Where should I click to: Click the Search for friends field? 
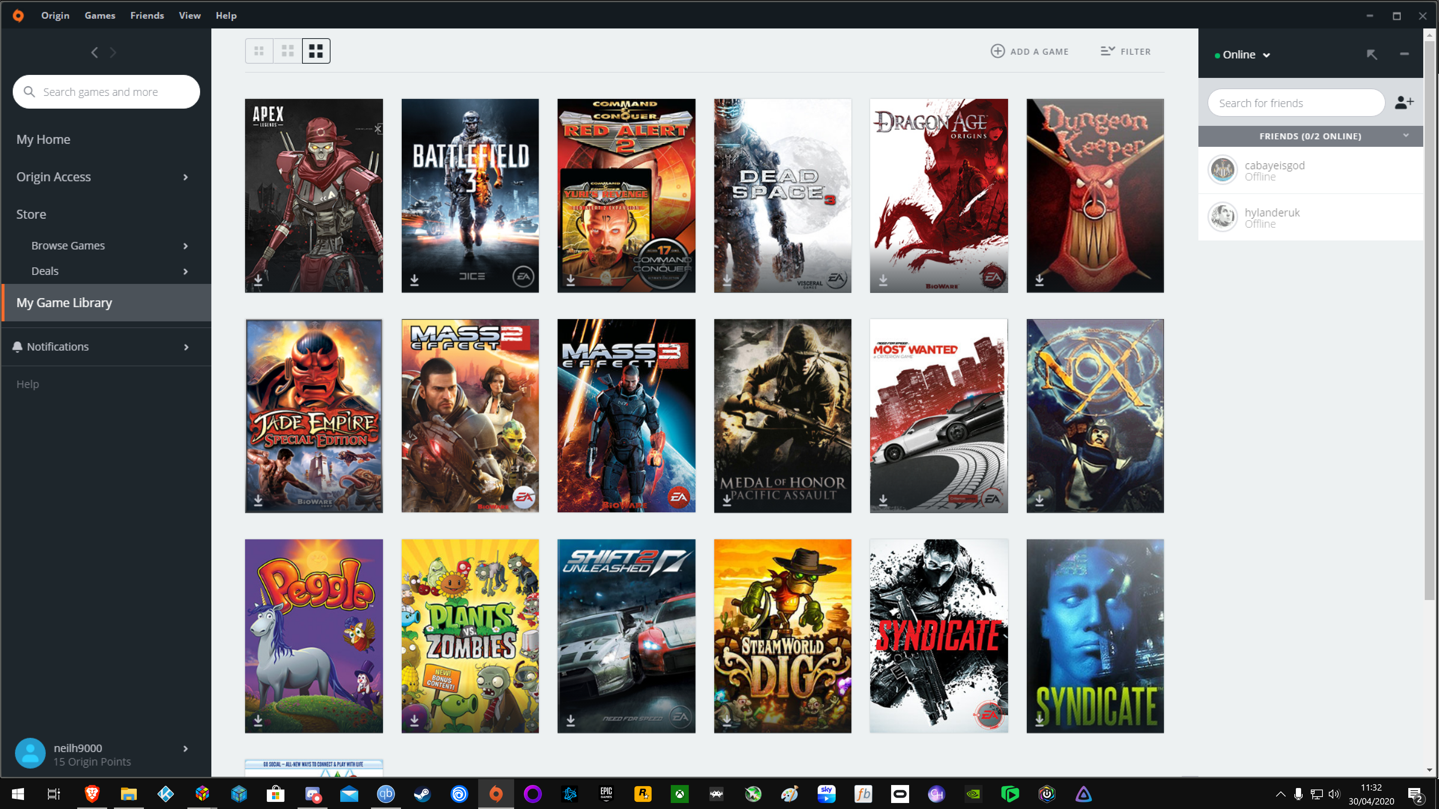tap(1296, 103)
